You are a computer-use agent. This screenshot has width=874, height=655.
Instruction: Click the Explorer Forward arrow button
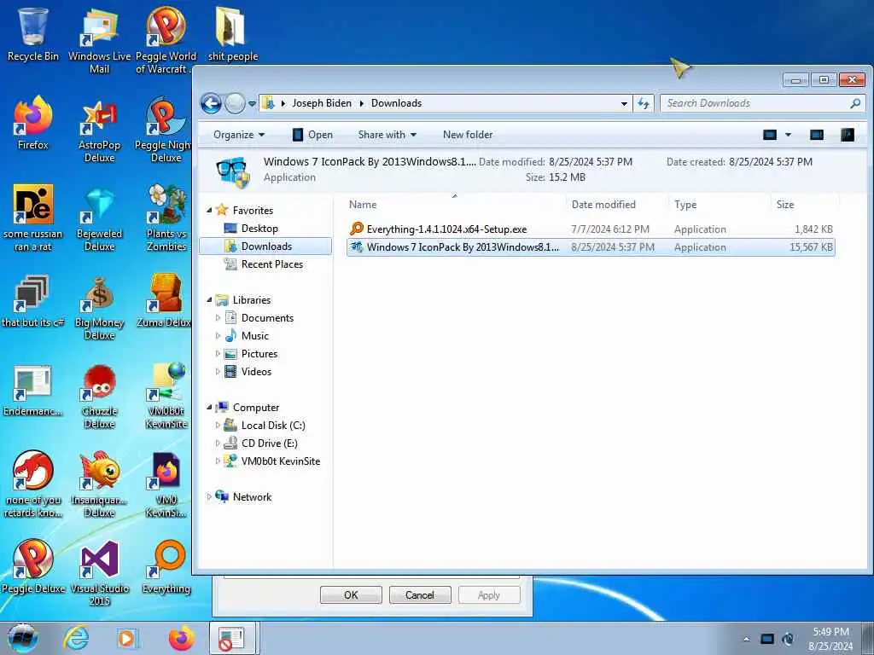235,103
